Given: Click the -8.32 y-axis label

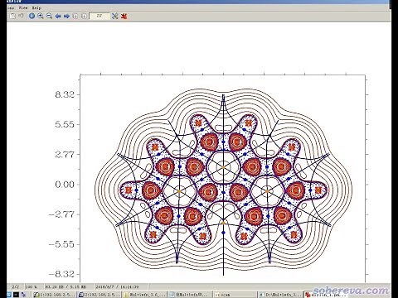Looking at the screenshot, I should pyautogui.click(x=61, y=274).
